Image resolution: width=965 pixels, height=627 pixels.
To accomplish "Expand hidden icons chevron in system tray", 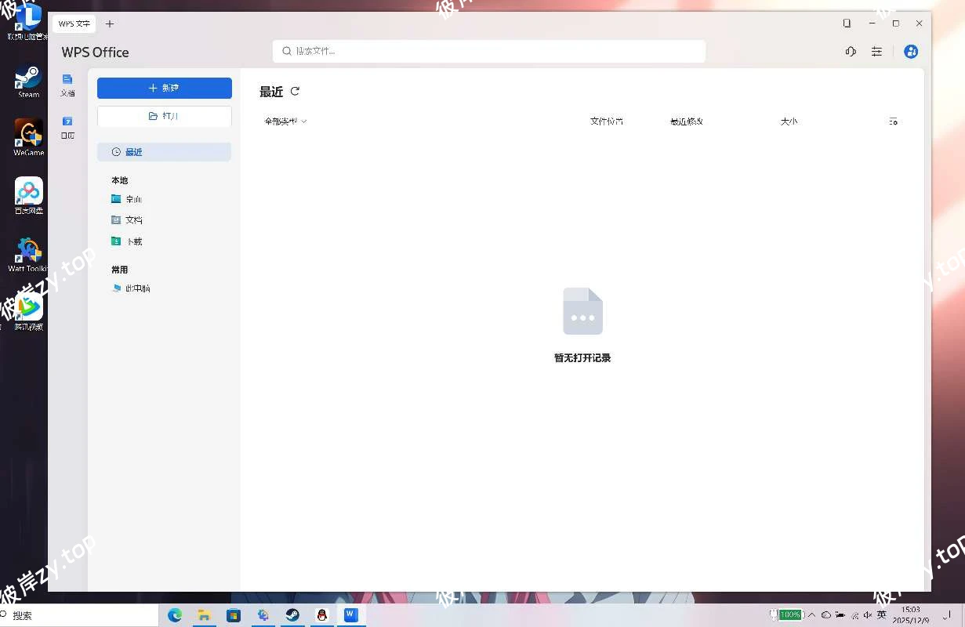I will (813, 614).
